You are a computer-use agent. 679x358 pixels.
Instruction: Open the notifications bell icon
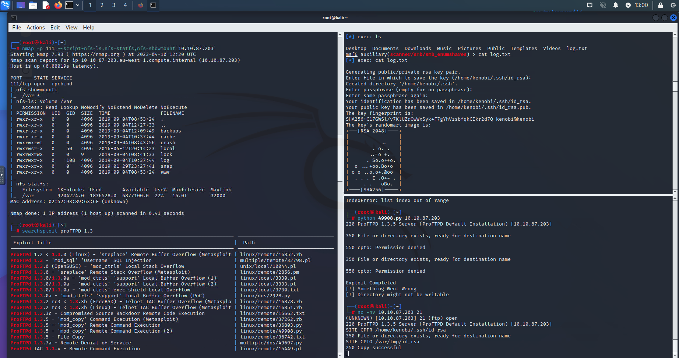point(616,5)
